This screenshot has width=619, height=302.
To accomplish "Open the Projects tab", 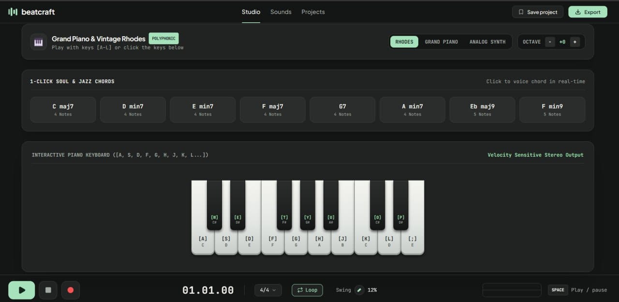I will point(313,12).
